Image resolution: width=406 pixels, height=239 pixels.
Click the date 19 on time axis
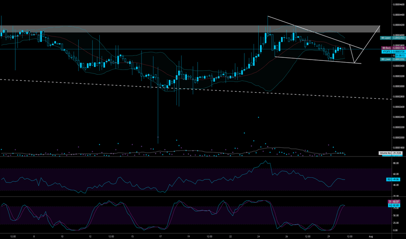189,236
